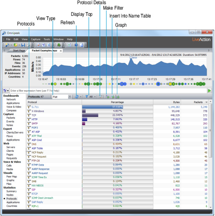The width and height of the screenshot is (215, 216).
Task: Open the Open-file dropdown arrow
Action: pos(19,45)
